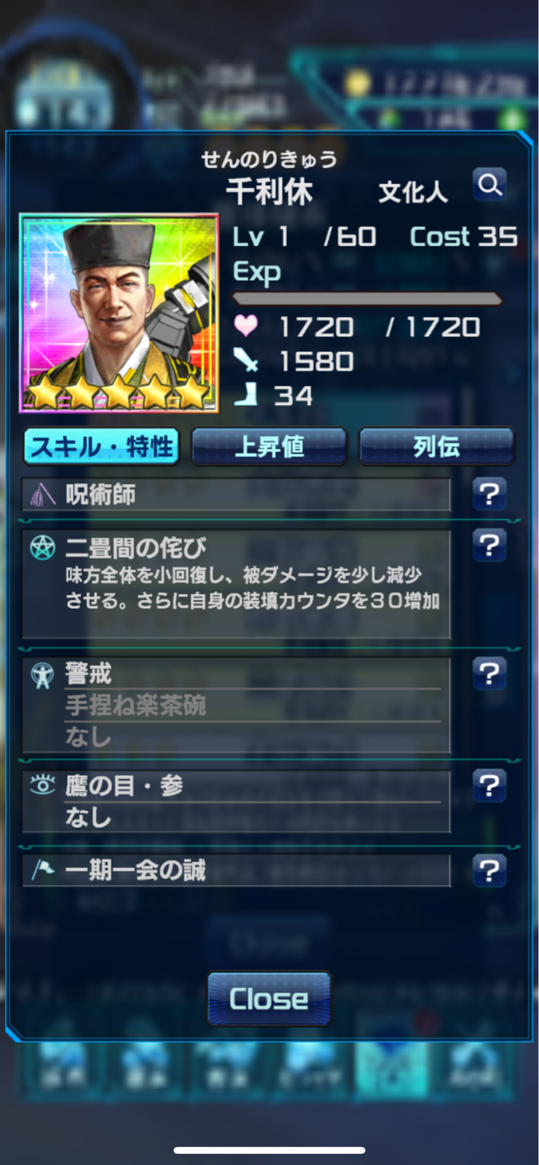Show help for 一期一会の誠 skill
The image size is (539, 1165).
[489, 870]
